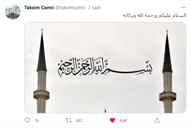This screenshot has width=191, height=128.
Task: Click the 4.4K likes count
Action: [123, 120]
